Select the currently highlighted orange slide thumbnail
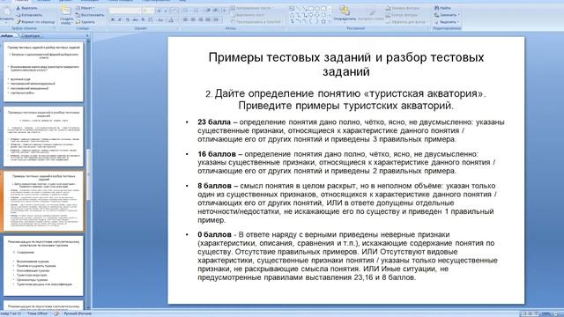This screenshot has width=564, height=317. coord(43,201)
